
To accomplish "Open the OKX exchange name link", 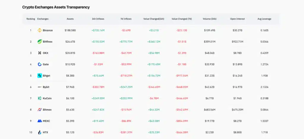I will point(45,53).
